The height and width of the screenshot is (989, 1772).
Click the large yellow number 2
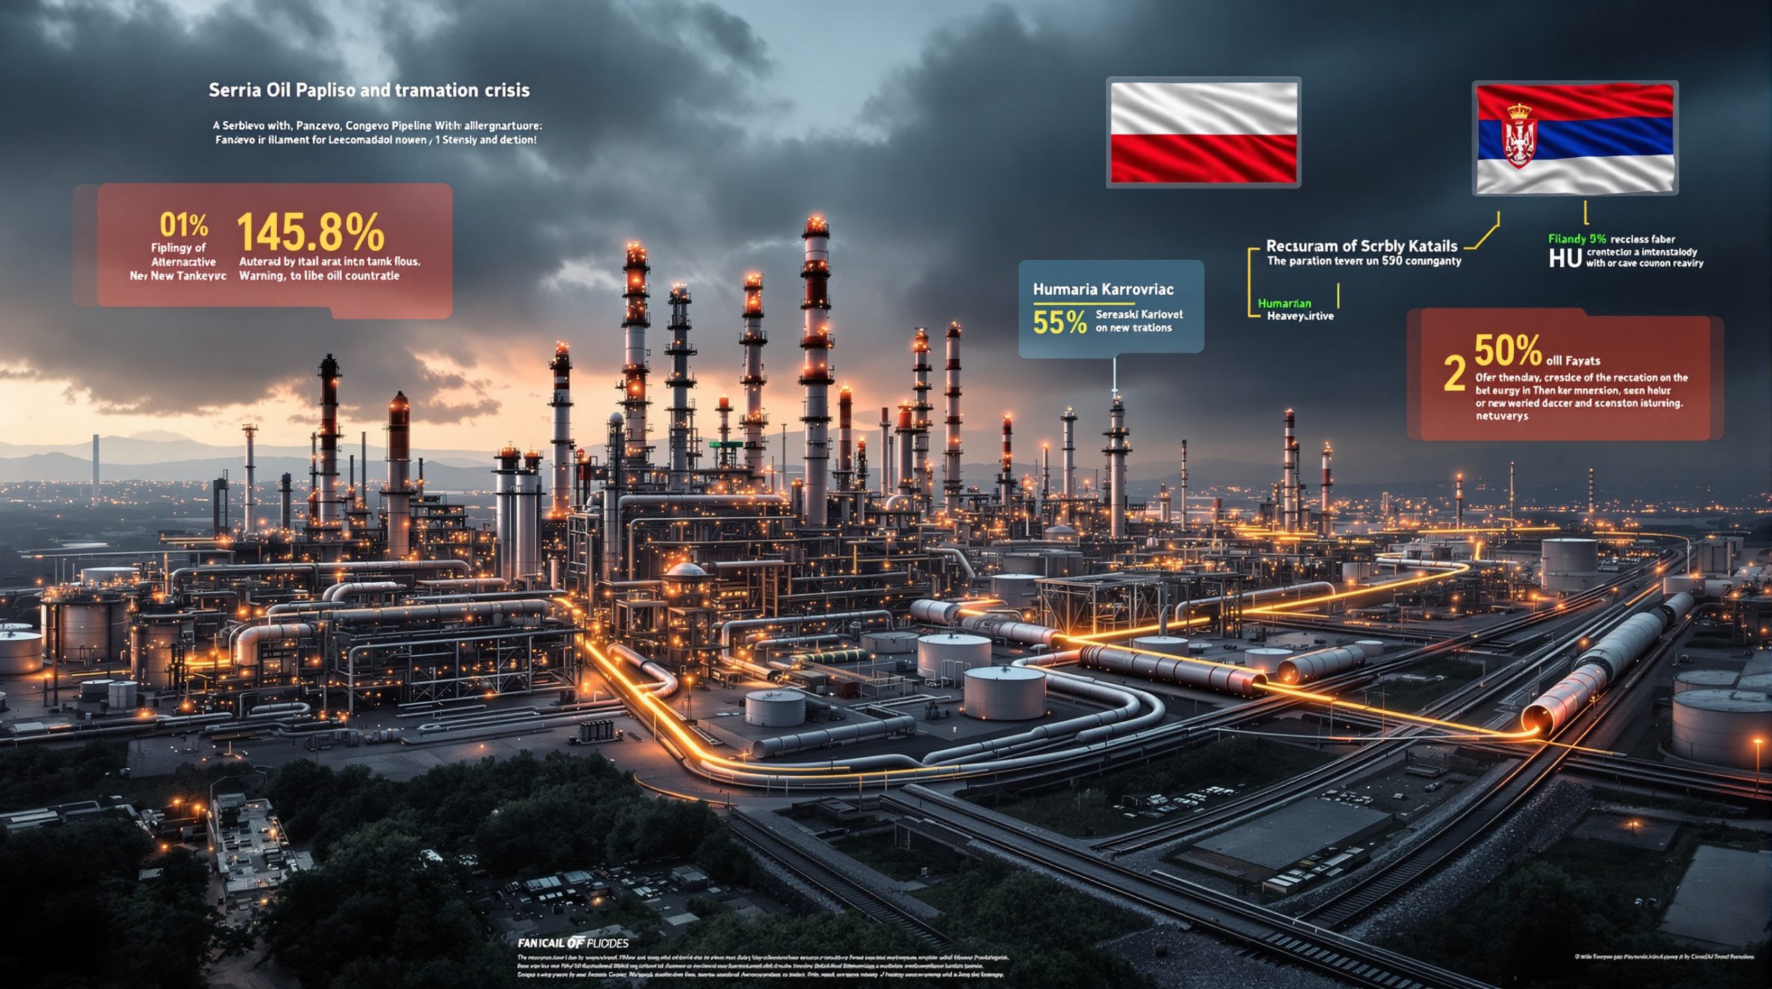(1455, 374)
